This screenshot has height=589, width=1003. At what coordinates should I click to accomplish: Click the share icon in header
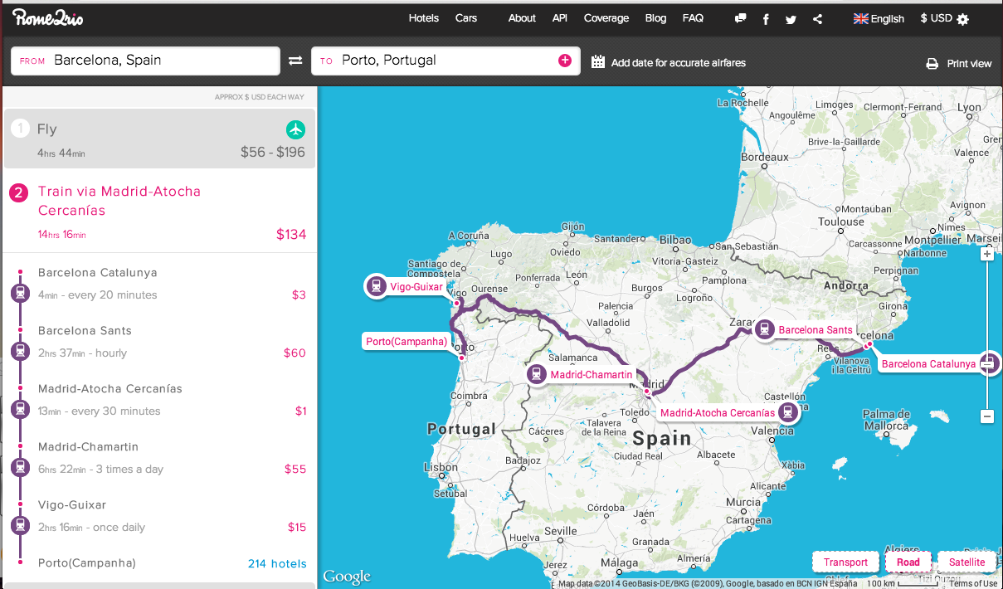[x=817, y=19]
